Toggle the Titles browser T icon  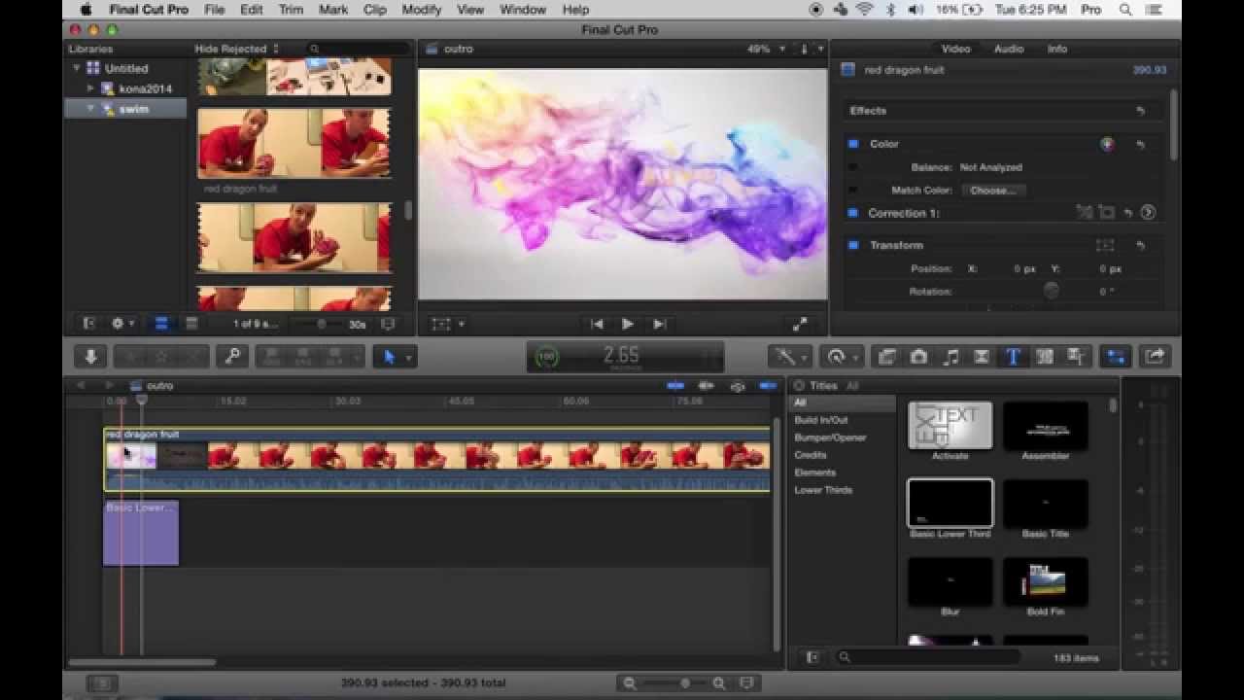[1013, 357]
